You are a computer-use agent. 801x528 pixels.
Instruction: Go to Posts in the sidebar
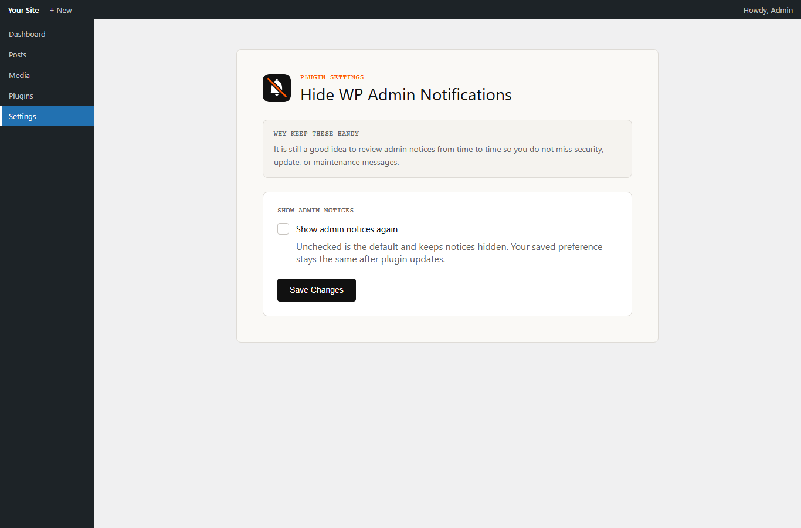[47, 55]
